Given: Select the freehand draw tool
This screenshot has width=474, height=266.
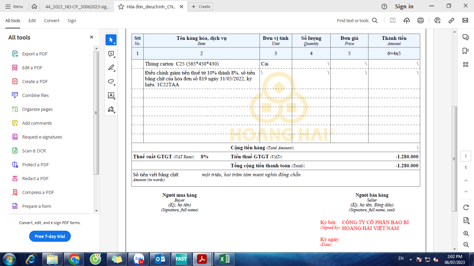Looking at the screenshot, I should 111,82.
